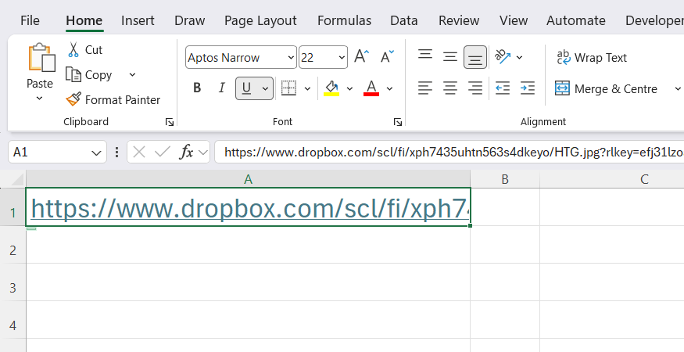Viewport: 684px width, 352px height.
Task: Open orientation options dropdown arrow
Action: point(519,57)
